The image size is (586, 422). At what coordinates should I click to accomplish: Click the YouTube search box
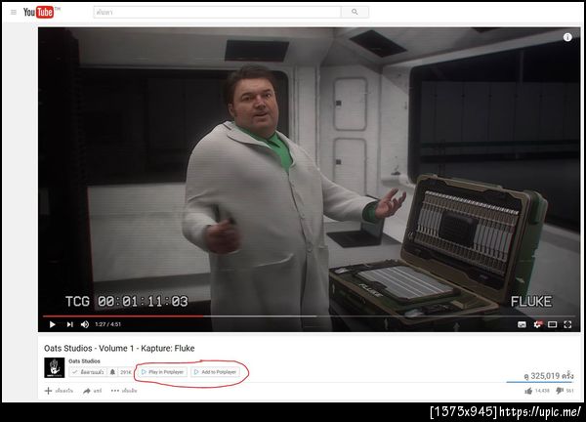tap(217, 12)
